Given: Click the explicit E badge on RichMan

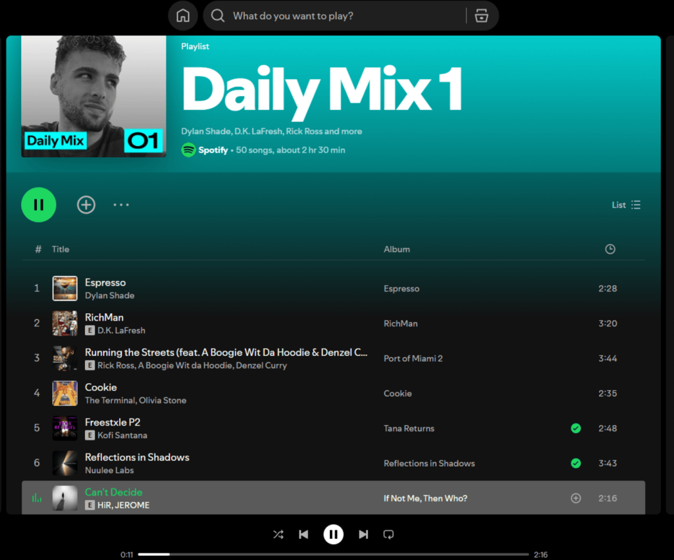Looking at the screenshot, I should coord(90,330).
